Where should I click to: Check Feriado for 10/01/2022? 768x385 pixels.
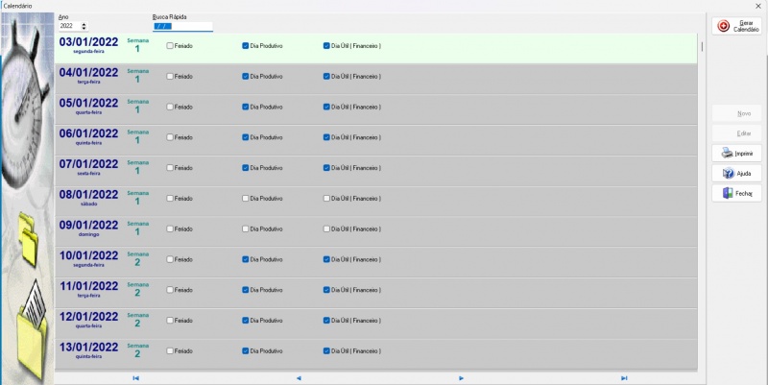pyautogui.click(x=170, y=259)
